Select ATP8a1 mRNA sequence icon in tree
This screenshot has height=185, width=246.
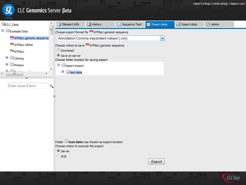pos(12,45)
